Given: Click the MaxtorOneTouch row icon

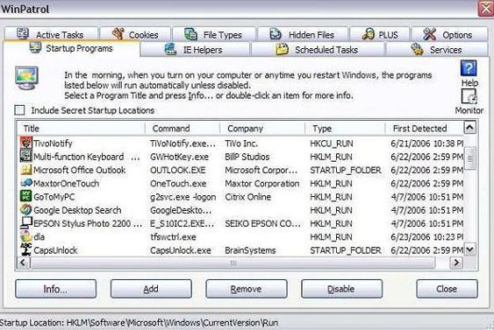Looking at the screenshot, I should 25,183.
